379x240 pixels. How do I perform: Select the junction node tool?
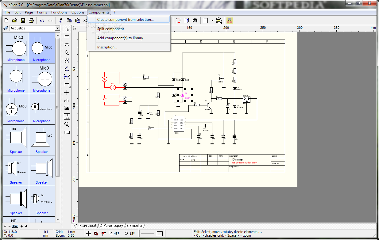click(67, 92)
